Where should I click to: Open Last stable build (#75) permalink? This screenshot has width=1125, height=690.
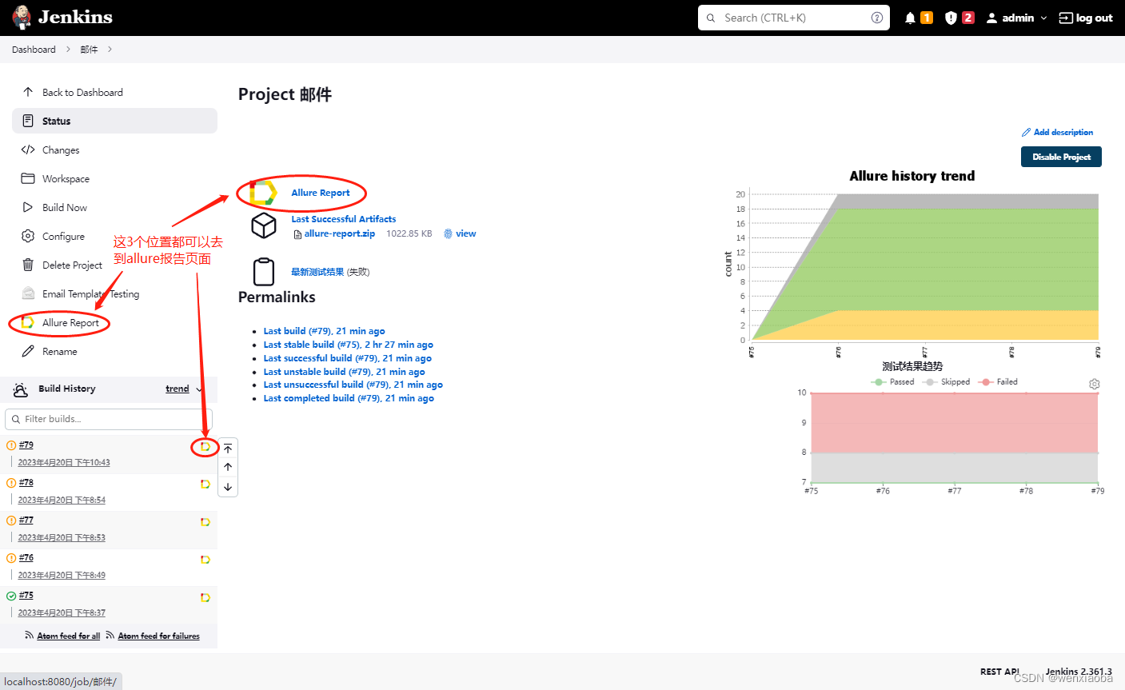tap(349, 345)
